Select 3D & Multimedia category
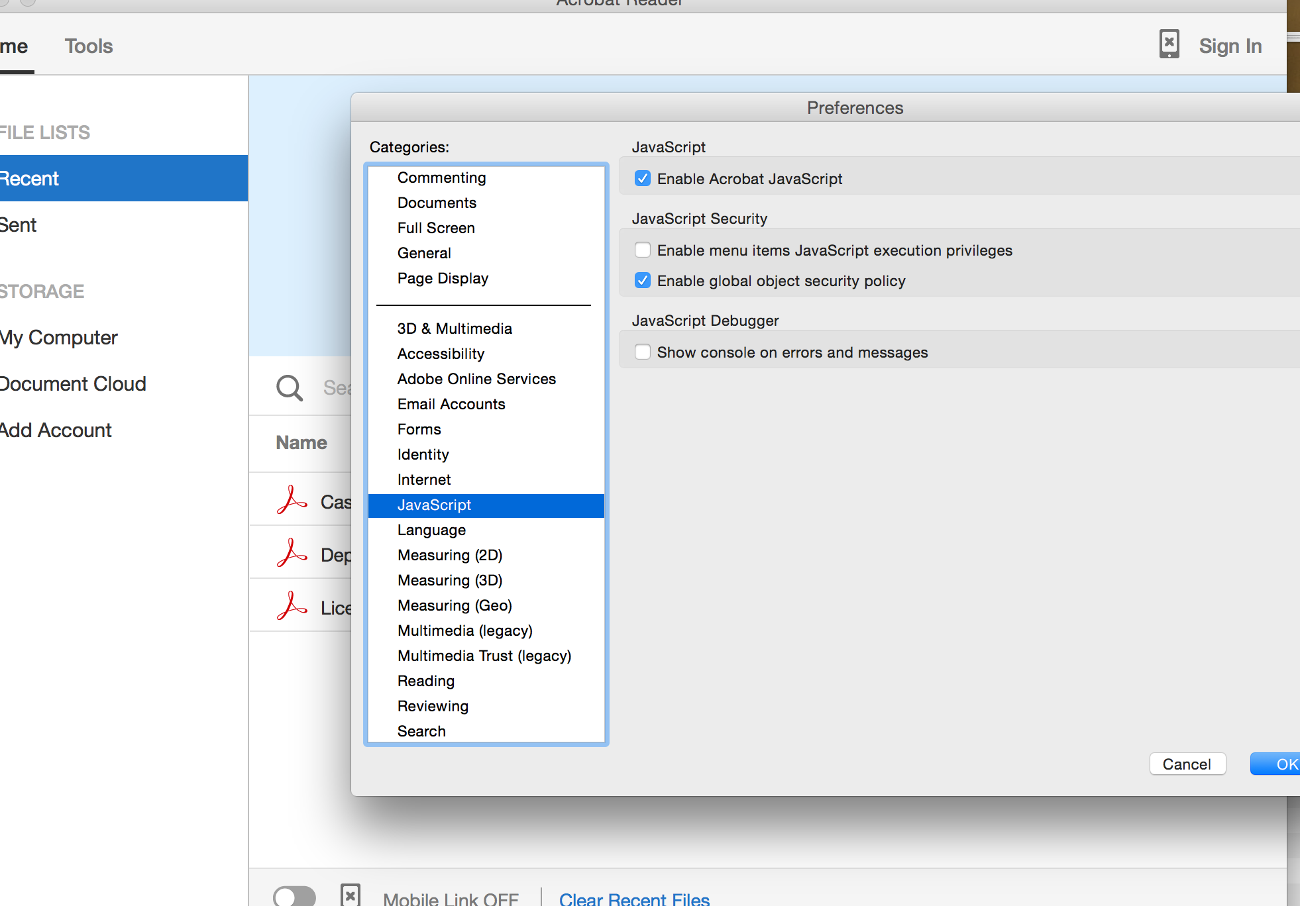The image size is (1300, 906). [486, 328]
